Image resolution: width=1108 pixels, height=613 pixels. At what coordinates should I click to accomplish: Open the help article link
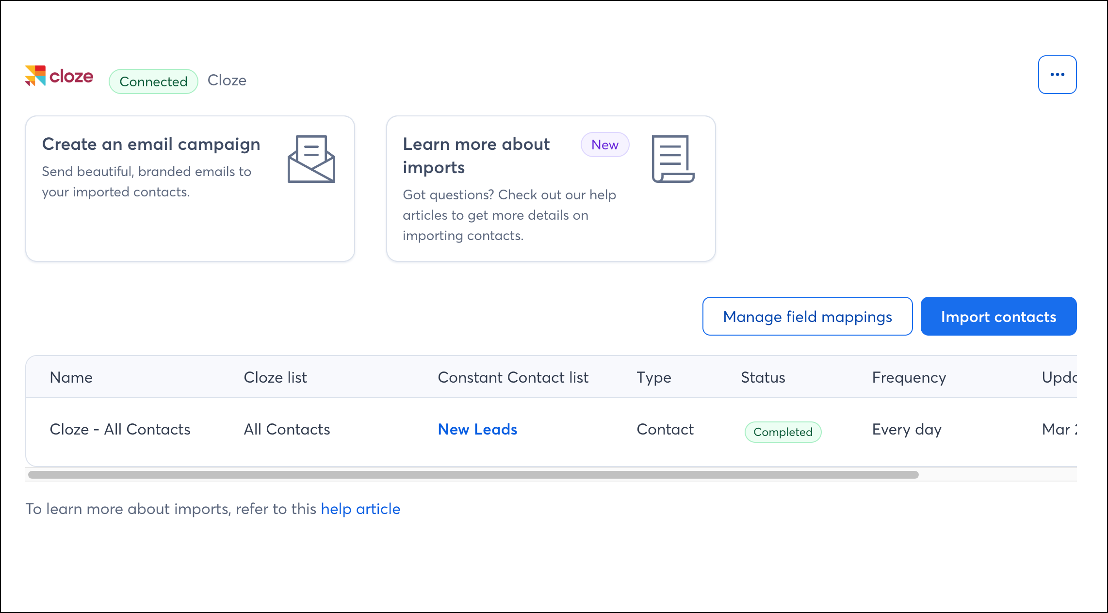pos(360,509)
